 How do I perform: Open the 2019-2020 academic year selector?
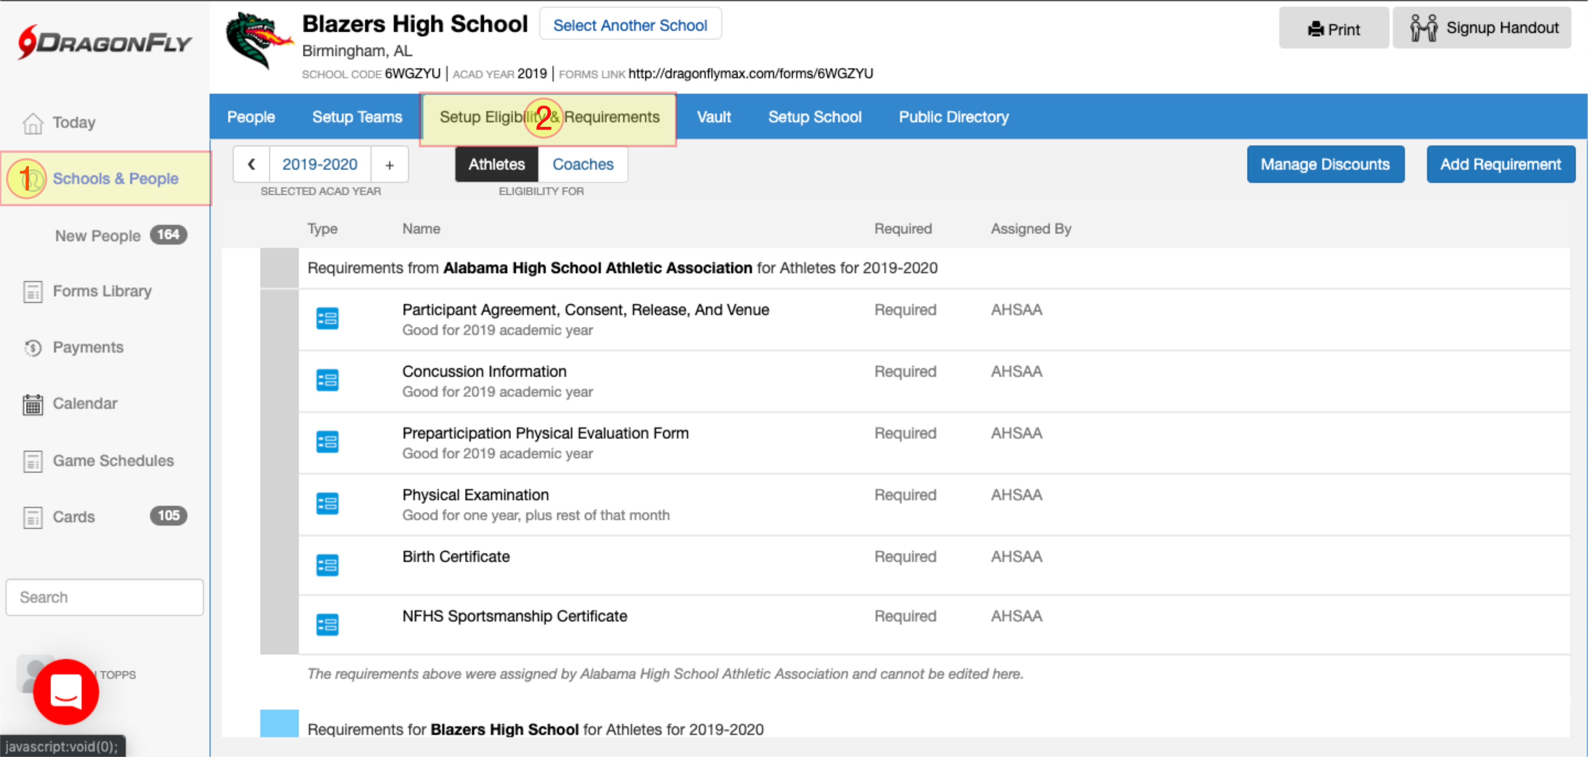pyautogui.click(x=319, y=164)
